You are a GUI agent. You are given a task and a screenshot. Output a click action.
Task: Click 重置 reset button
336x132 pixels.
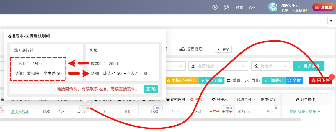pos(234,80)
